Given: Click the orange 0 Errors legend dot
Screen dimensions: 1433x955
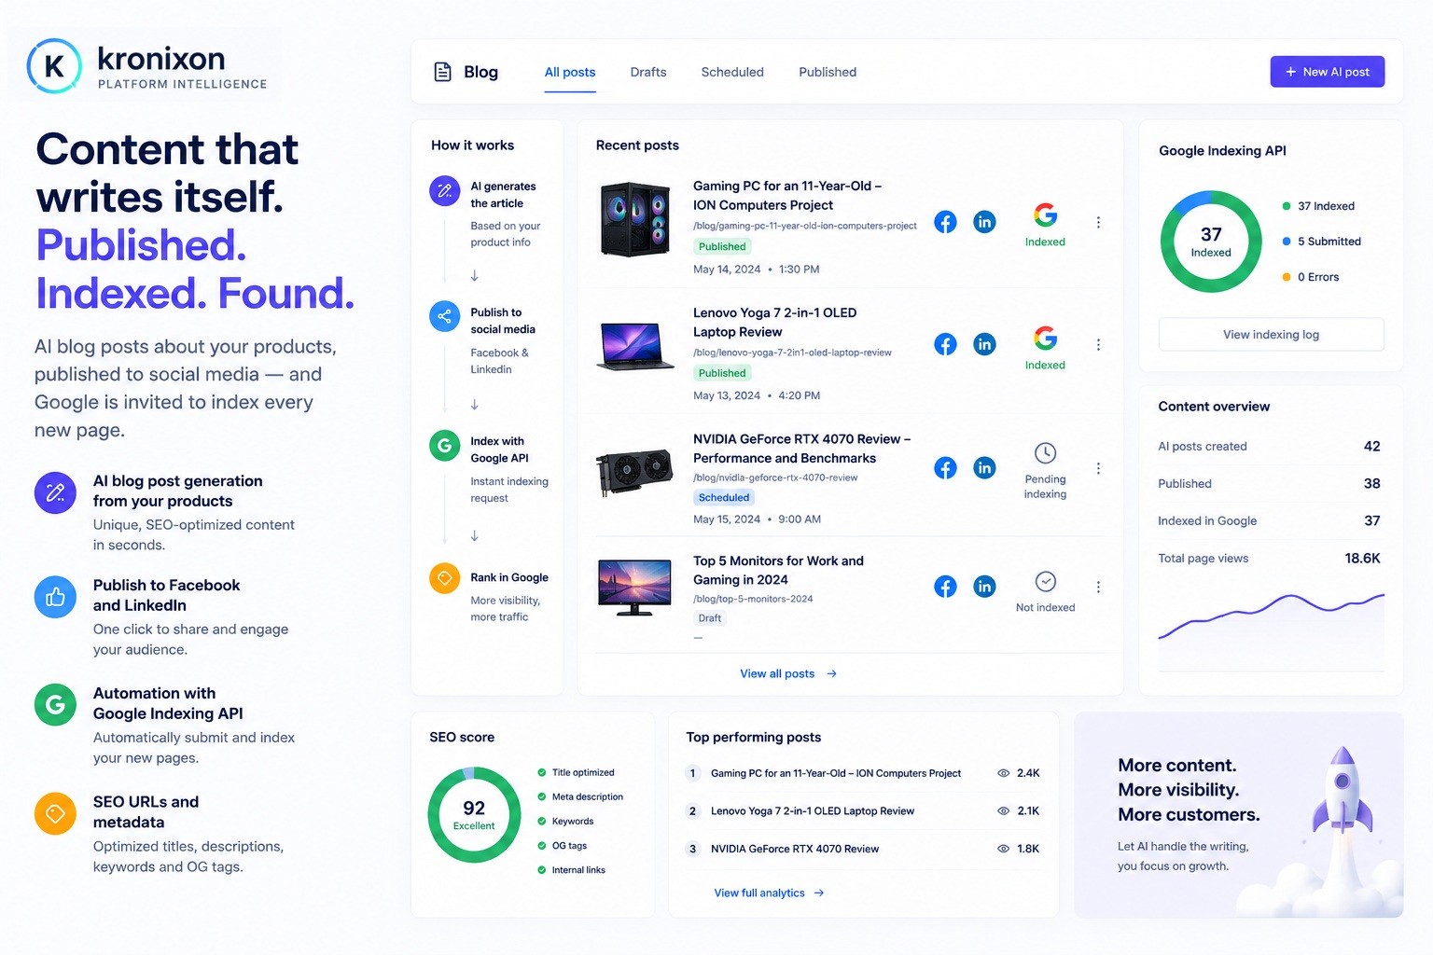Looking at the screenshot, I should pos(1287,277).
